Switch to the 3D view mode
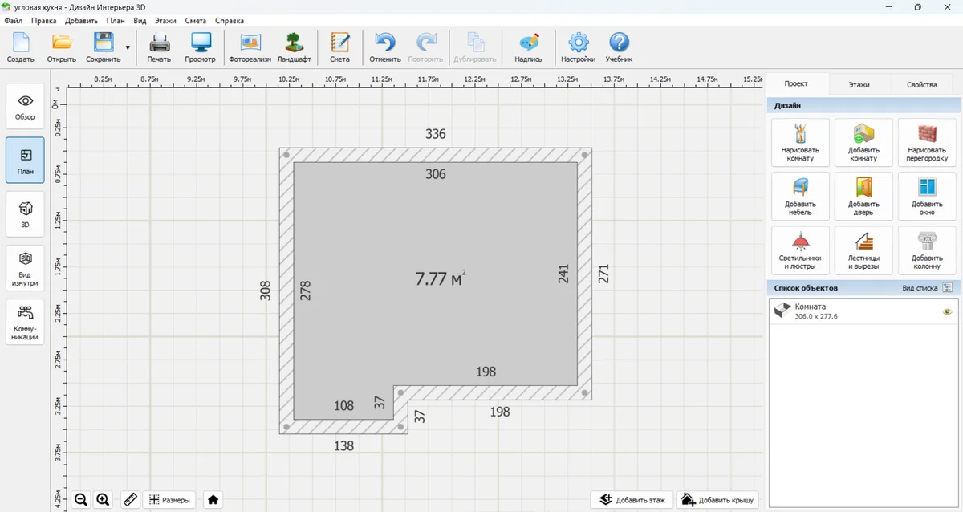 click(25, 213)
